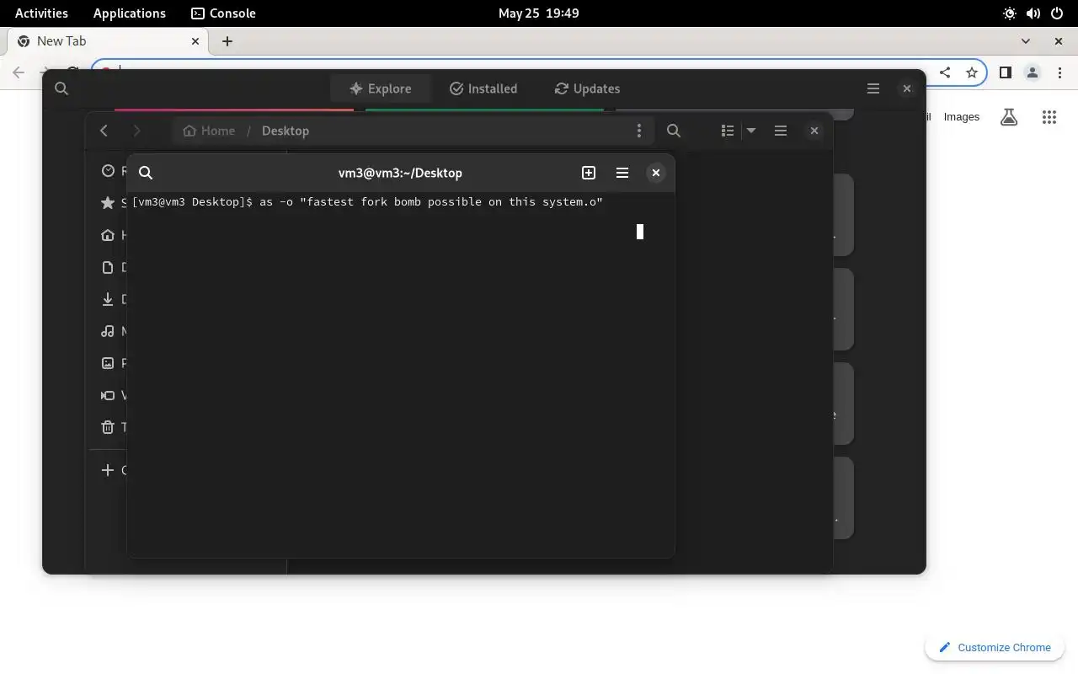This screenshot has height=674, width=1078.
Task: Select Downloads icon in Files sidebar
Action: [108, 299]
